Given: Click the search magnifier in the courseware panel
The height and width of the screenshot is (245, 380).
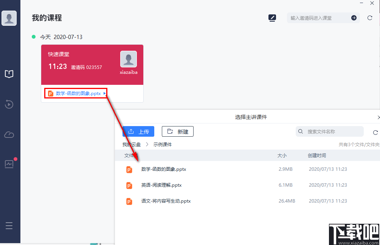Looking at the screenshot, I should coord(300,131).
